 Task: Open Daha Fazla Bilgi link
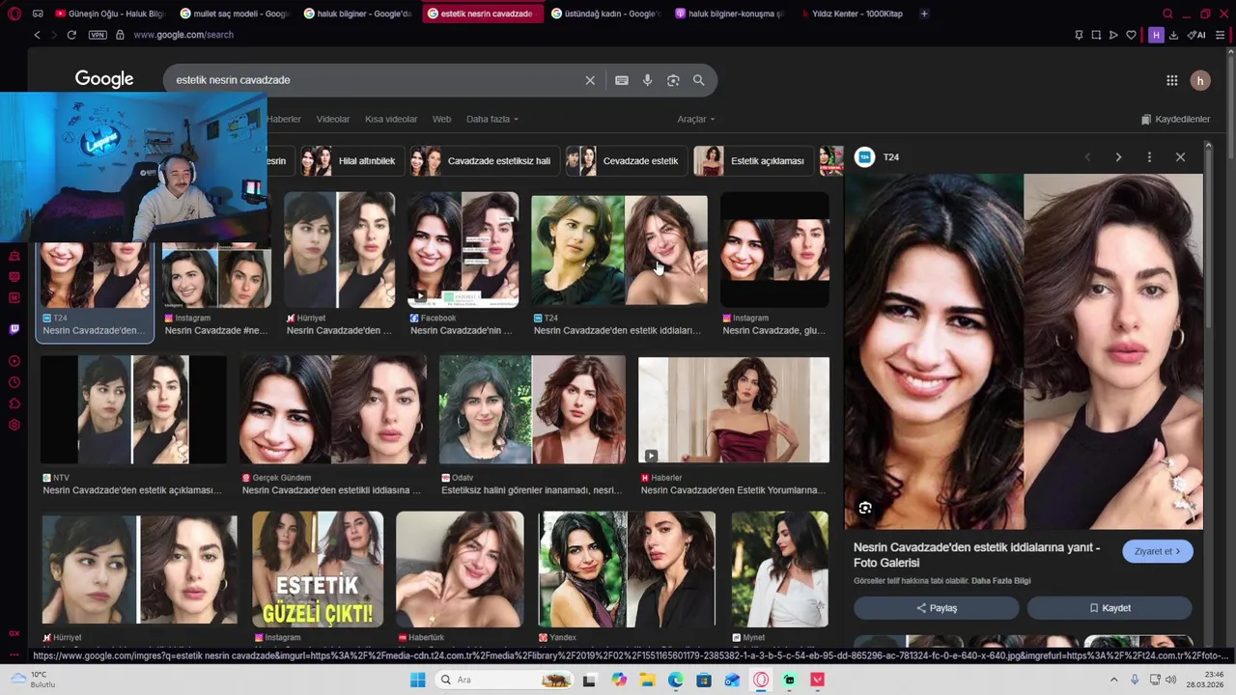pyautogui.click(x=1000, y=581)
